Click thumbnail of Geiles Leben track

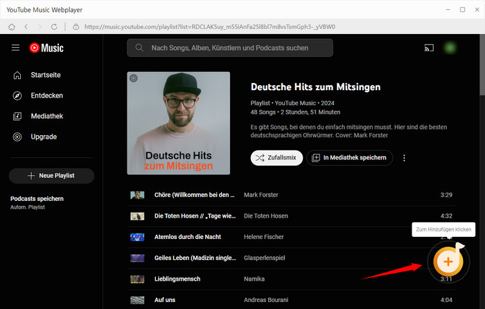(x=137, y=258)
